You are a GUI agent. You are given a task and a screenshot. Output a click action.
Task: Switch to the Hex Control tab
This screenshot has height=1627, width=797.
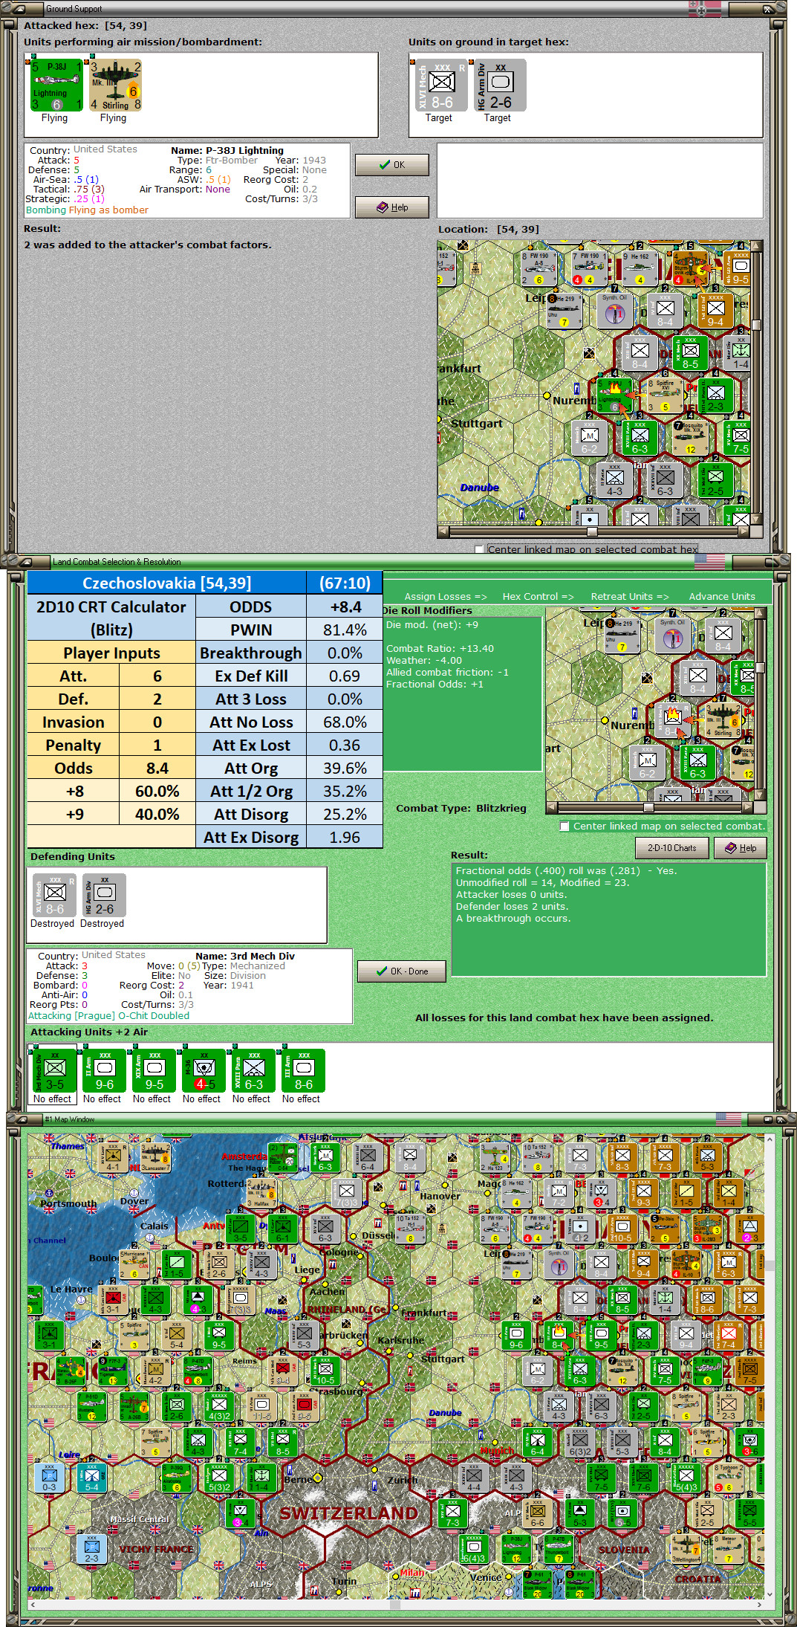coord(539,596)
